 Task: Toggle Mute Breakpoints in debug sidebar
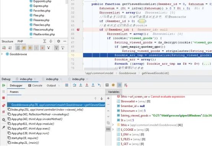(4, 112)
